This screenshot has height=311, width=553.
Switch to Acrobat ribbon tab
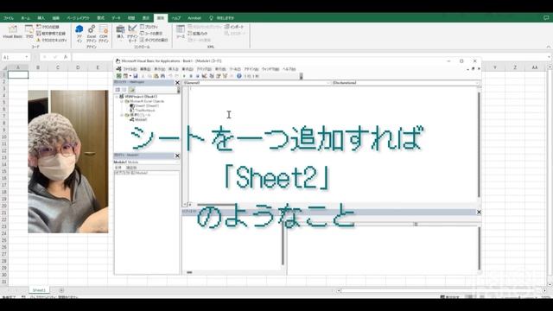pyautogui.click(x=194, y=18)
